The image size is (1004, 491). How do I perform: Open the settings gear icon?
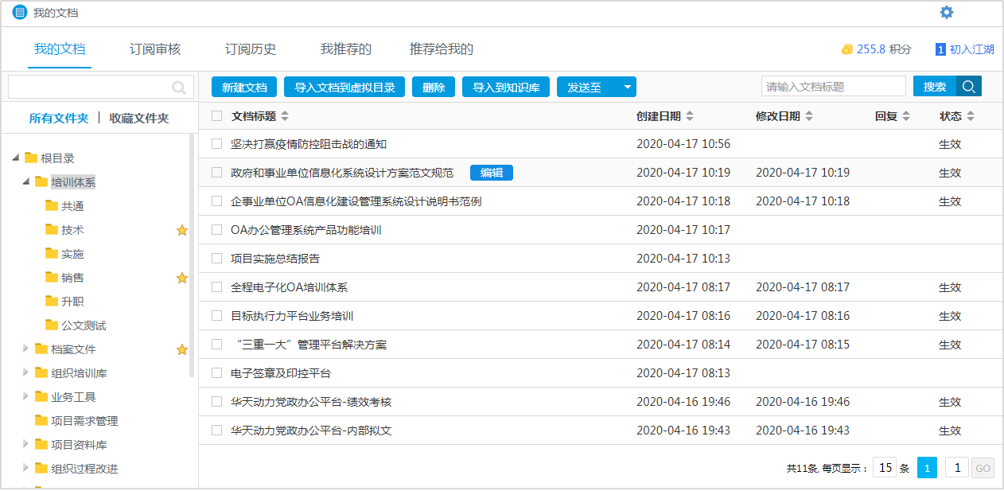[x=946, y=12]
